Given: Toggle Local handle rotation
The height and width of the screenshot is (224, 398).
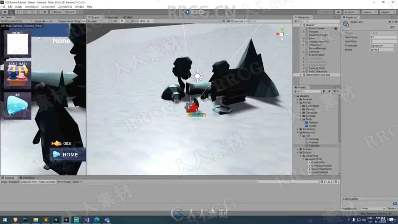Looking at the screenshot, I should (x=70, y=12).
